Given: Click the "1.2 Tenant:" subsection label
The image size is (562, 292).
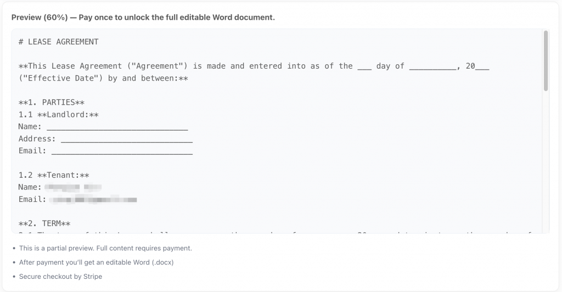Looking at the screenshot, I should tap(54, 176).
